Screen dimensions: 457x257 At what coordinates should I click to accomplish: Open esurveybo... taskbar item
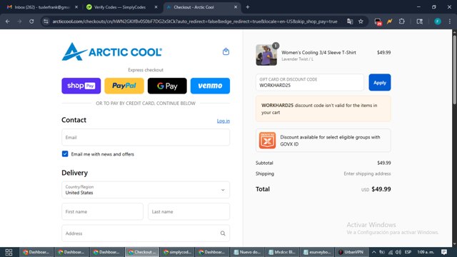click(318, 252)
